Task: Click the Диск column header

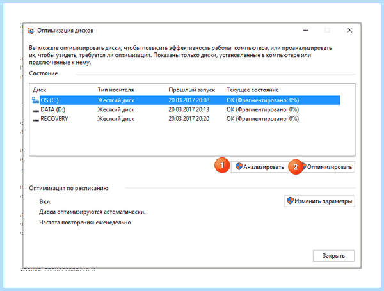Action: click(40, 90)
